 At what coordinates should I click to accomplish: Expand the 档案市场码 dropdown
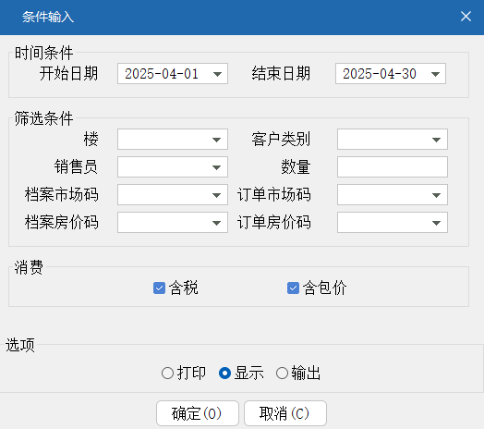pos(217,195)
